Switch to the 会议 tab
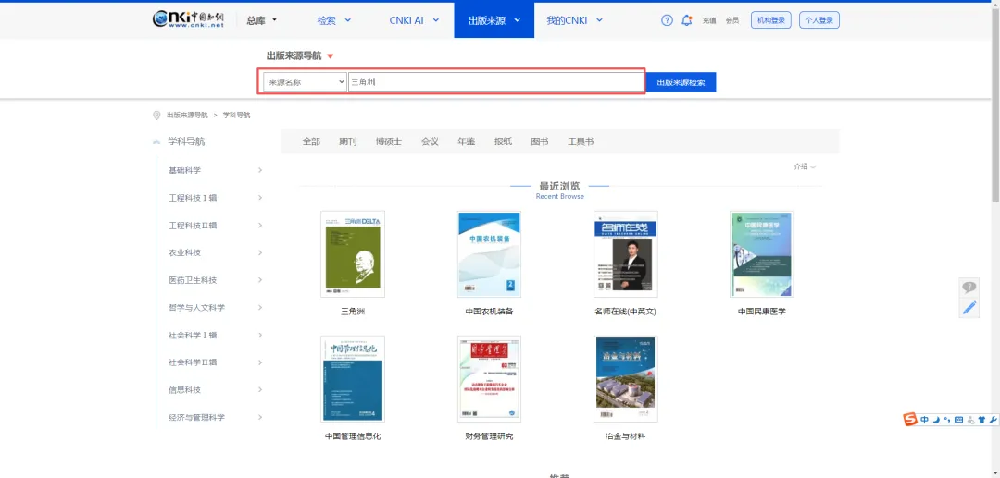Viewport: 1000px width, 478px height. (430, 142)
